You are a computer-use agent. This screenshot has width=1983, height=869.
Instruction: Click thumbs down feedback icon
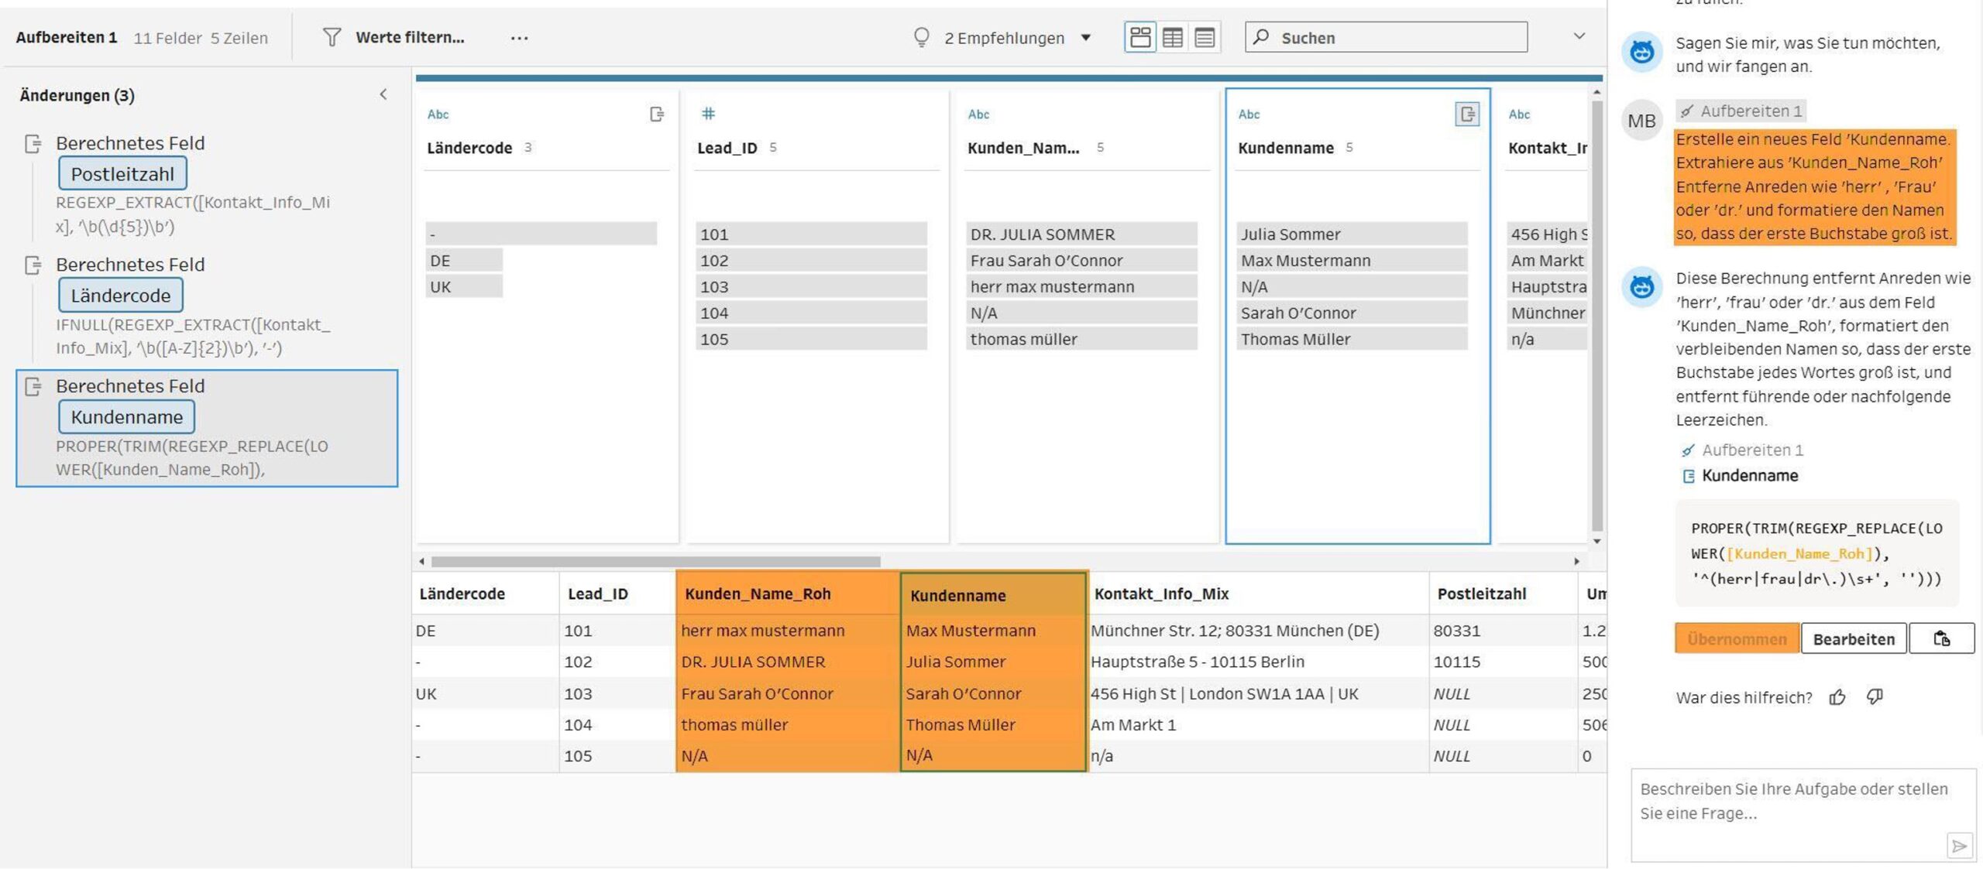1875,697
